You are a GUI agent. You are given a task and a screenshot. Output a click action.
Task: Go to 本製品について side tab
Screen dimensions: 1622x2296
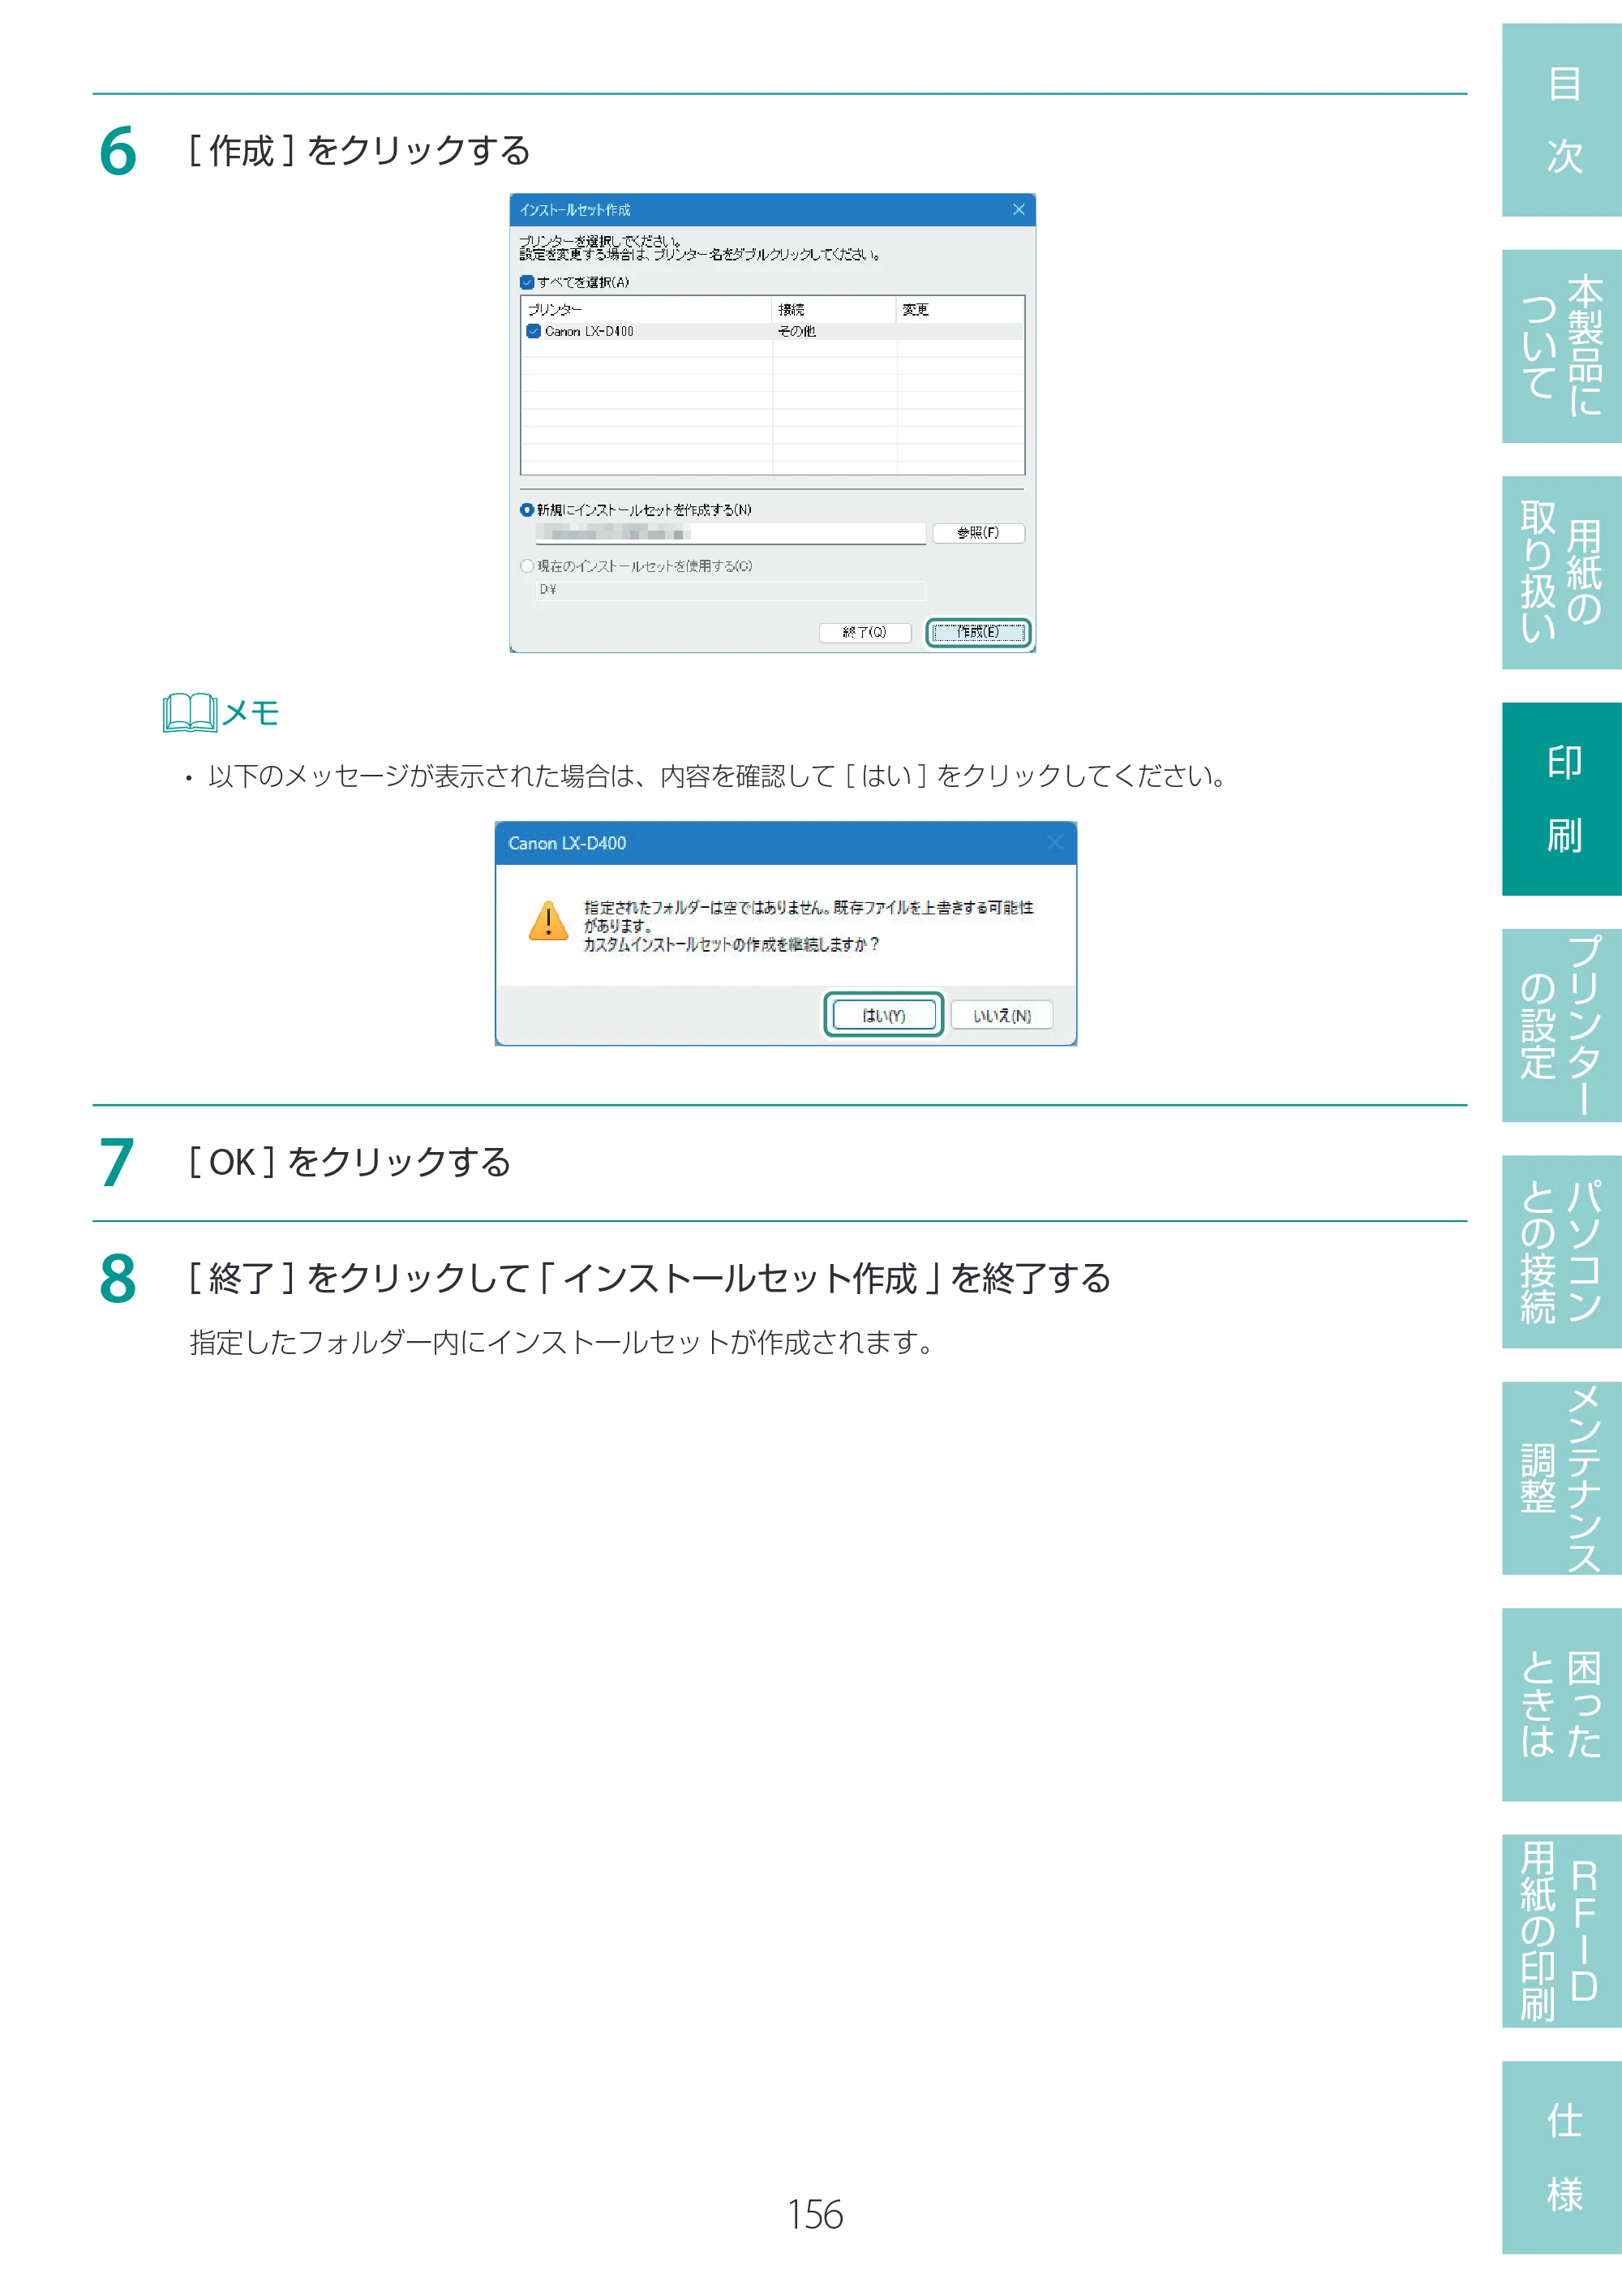(x=1561, y=346)
